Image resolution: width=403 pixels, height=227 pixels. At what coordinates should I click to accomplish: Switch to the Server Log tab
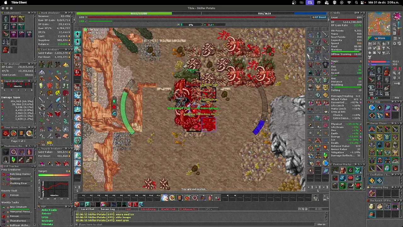point(108,209)
